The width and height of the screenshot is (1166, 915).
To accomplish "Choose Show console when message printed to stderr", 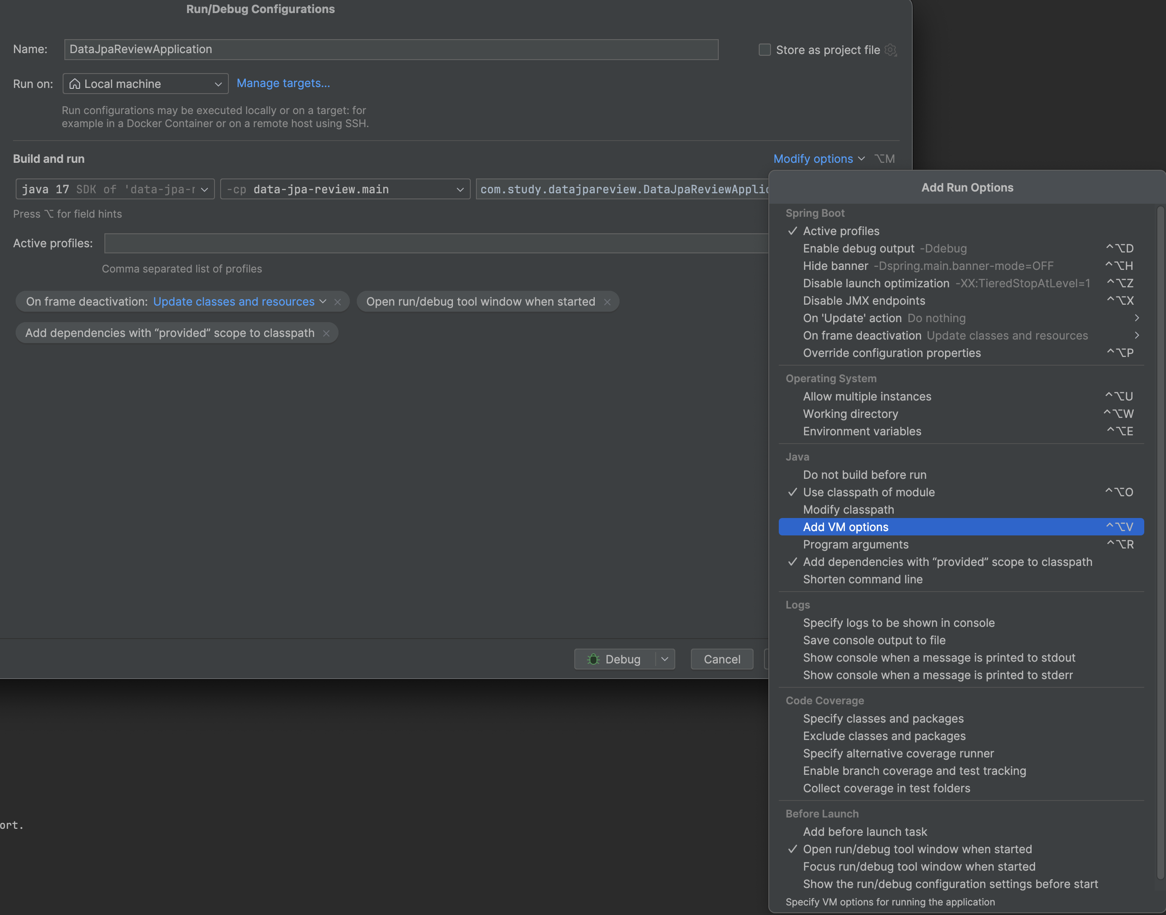I will pyautogui.click(x=961, y=675).
